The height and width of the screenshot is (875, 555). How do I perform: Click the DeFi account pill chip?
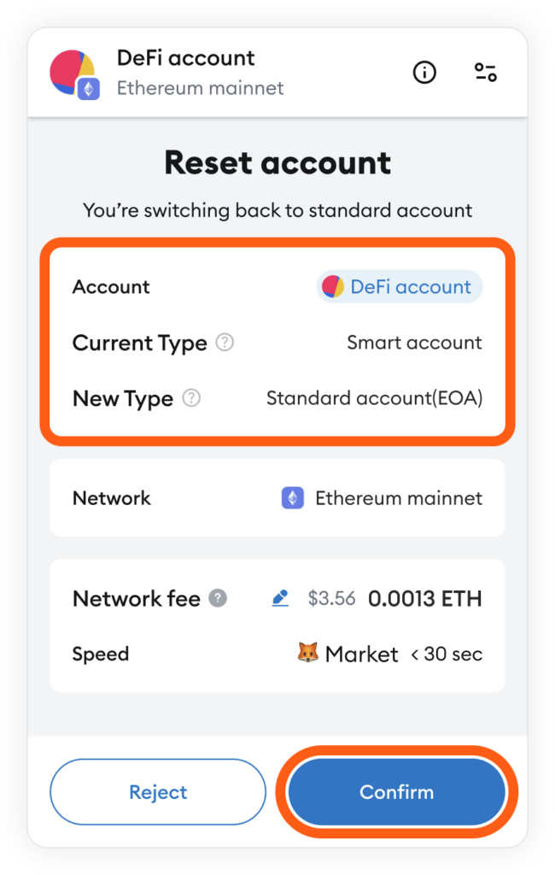tap(400, 287)
